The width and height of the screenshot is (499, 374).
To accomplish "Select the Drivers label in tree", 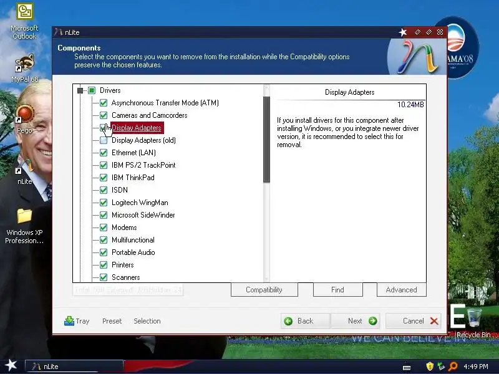I will [110, 90].
